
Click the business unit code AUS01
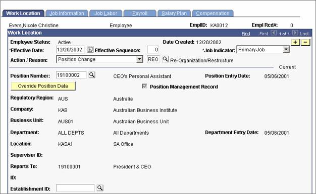66,121
